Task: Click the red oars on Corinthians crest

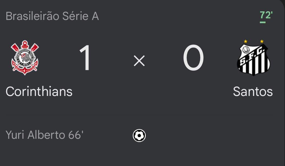Action: [x=25, y=47]
